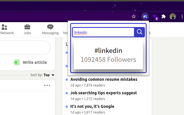Open the Extensions puzzle piece menu
This screenshot has height=115, width=184.
tap(164, 17)
